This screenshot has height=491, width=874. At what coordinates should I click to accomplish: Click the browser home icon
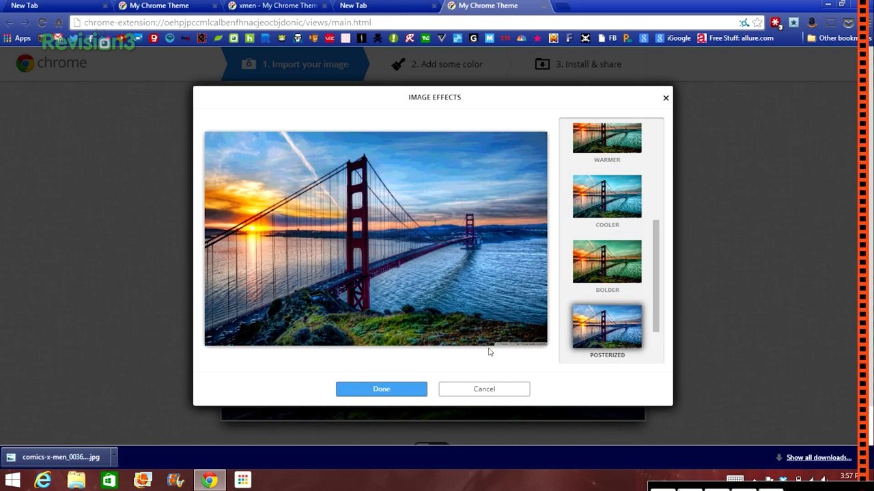click(x=59, y=23)
